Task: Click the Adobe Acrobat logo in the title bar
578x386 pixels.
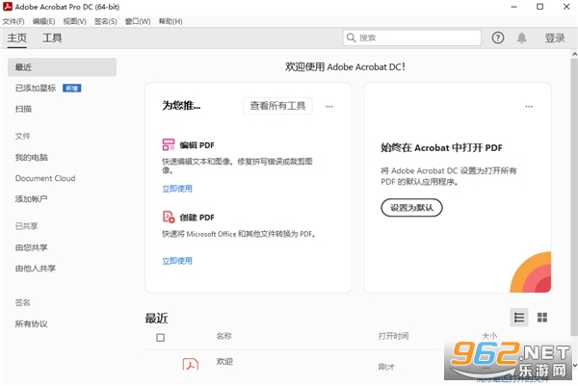Action: [x=8, y=7]
